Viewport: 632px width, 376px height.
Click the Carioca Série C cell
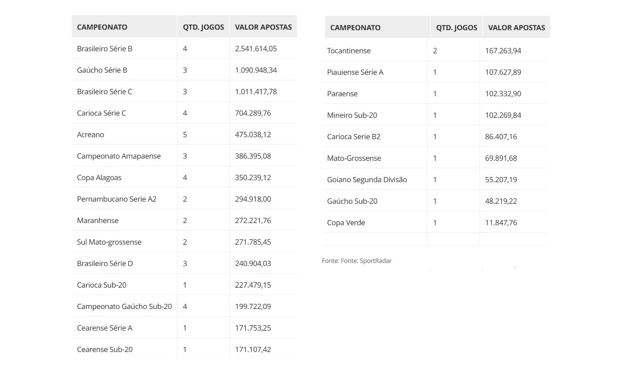(x=102, y=113)
